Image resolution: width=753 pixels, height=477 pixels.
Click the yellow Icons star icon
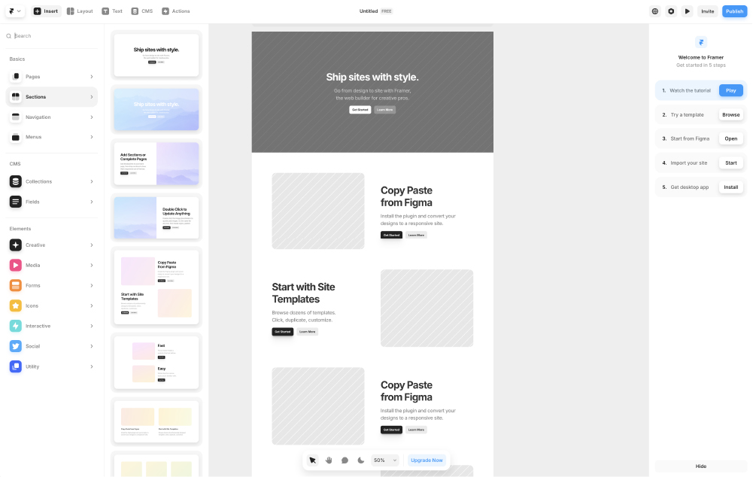point(16,305)
